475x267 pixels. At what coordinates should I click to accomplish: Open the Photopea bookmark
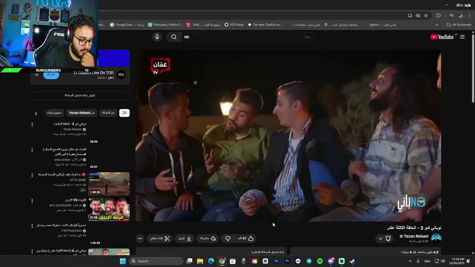165,25
